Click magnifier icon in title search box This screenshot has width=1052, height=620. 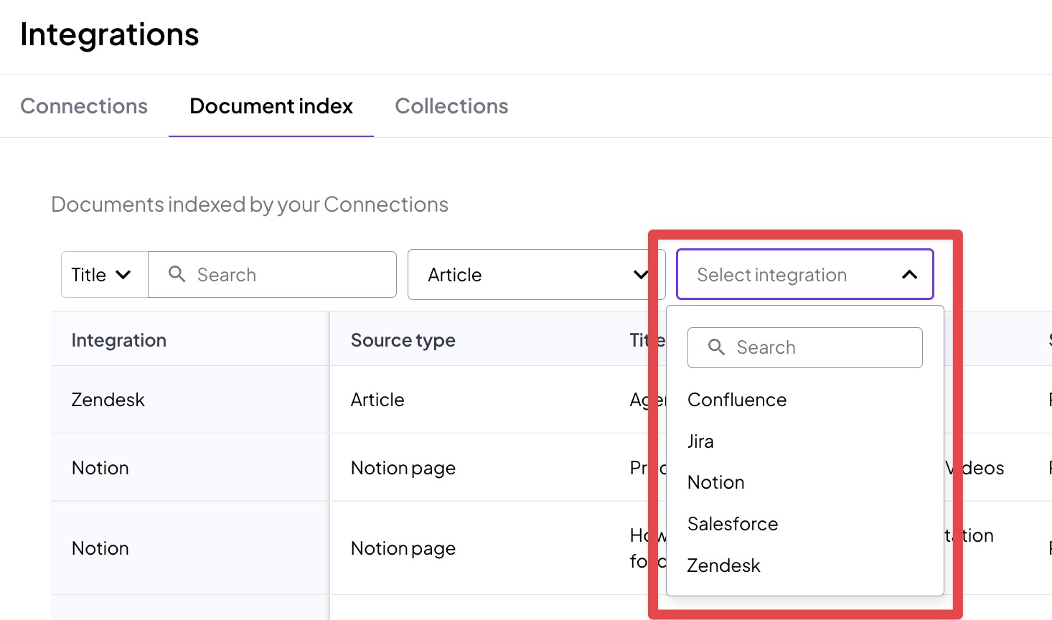coord(177,274)
